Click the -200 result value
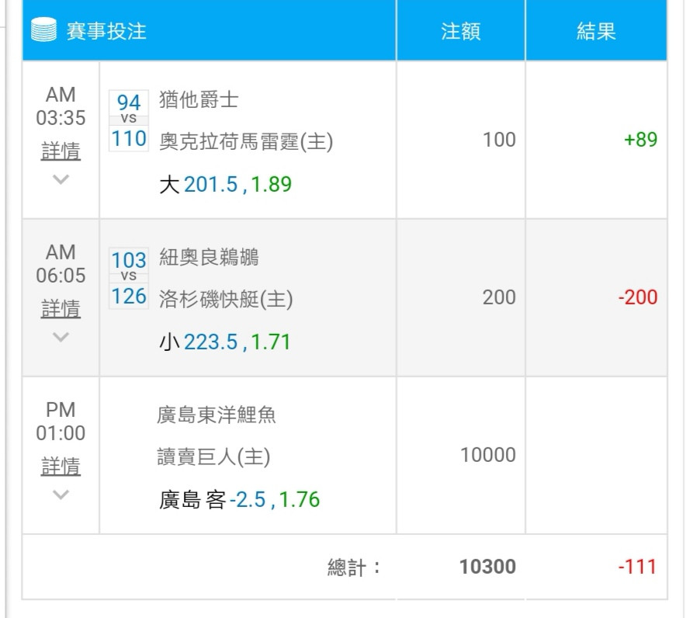 [x=638, y=297]
